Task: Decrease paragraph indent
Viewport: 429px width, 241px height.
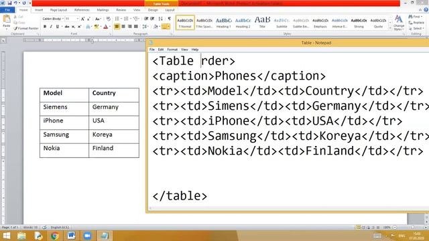Action: [146, 19]
